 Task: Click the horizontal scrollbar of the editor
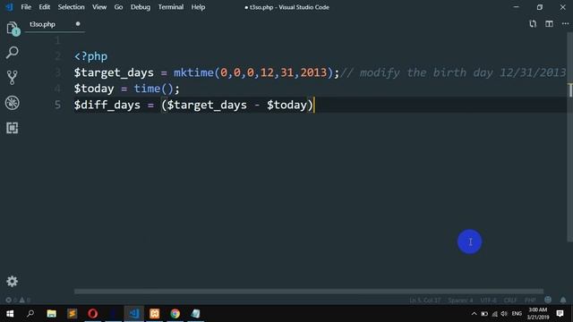coord(309,292)
